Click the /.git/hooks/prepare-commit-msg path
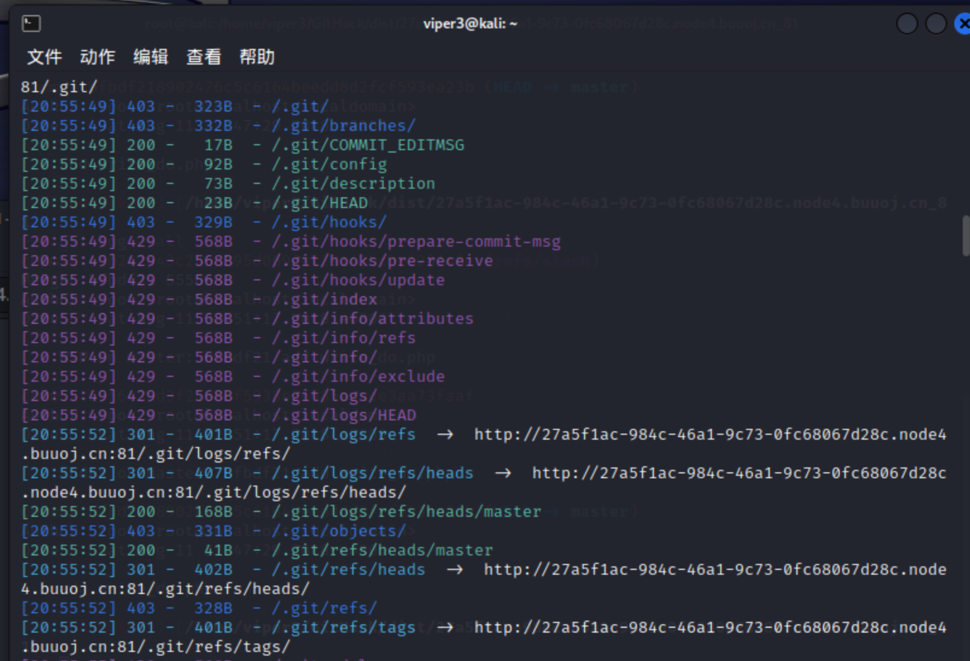The image size is (970, 661). pos(416,242)
